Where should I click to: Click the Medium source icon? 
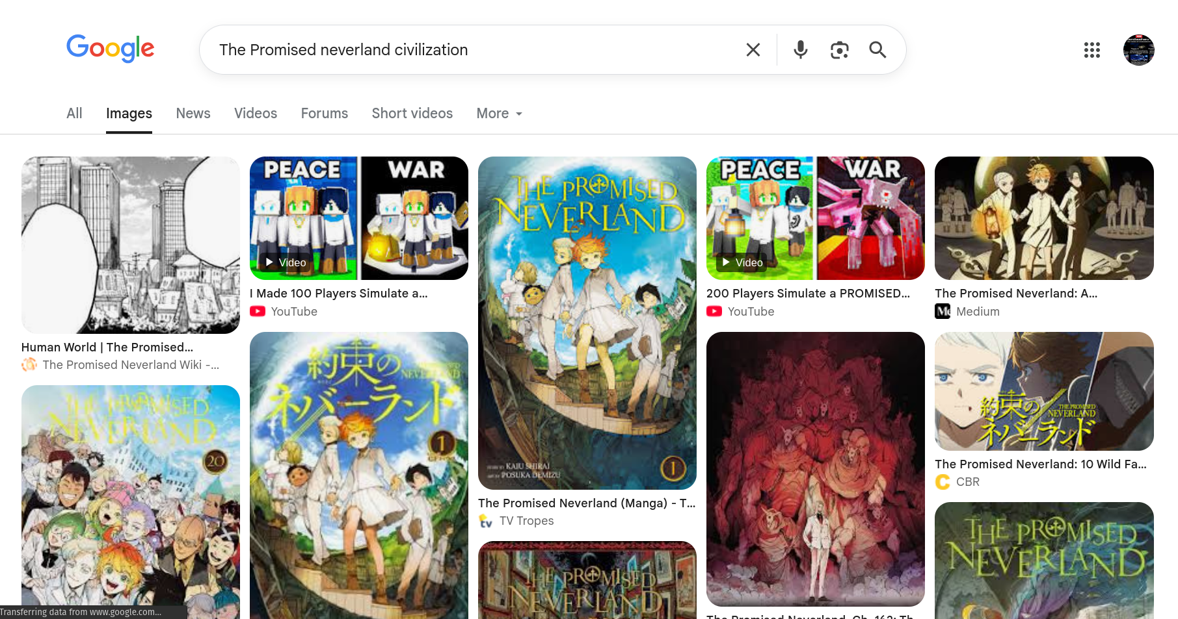pyautogui.click(x=943, y=311)
